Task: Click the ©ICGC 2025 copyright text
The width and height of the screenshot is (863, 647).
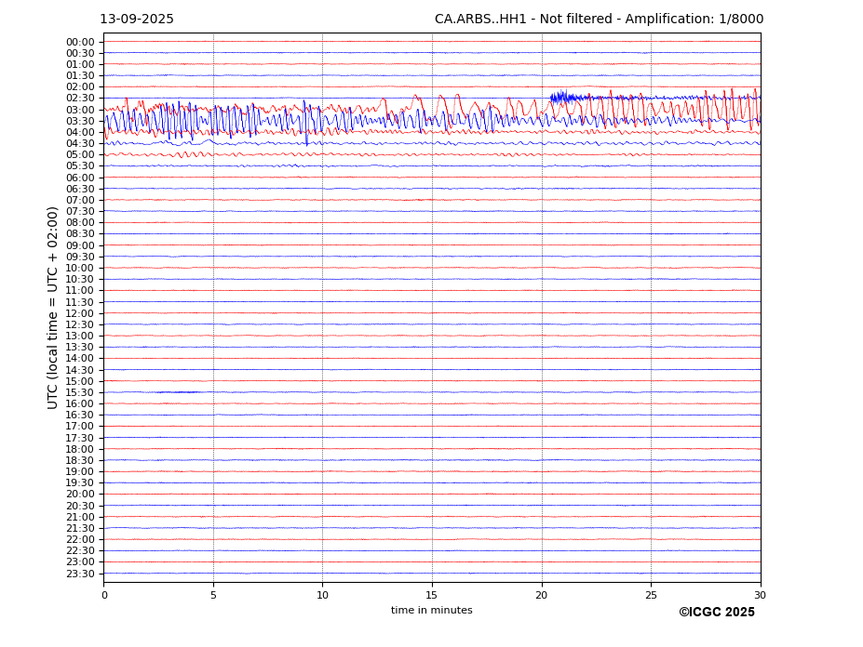Action: click(x=717, y=613)
